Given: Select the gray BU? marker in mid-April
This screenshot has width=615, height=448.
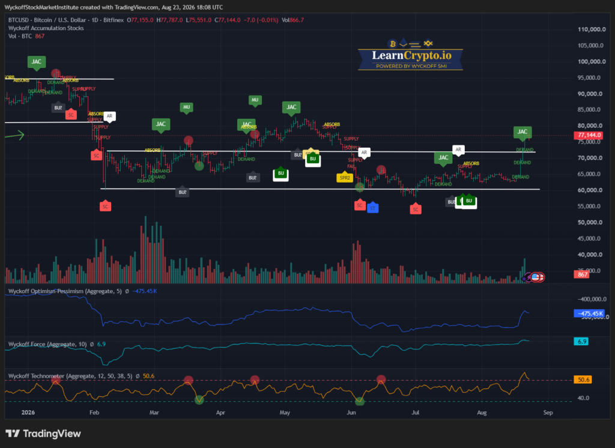Looking at the screenshot, I should (x=253, y=177).
